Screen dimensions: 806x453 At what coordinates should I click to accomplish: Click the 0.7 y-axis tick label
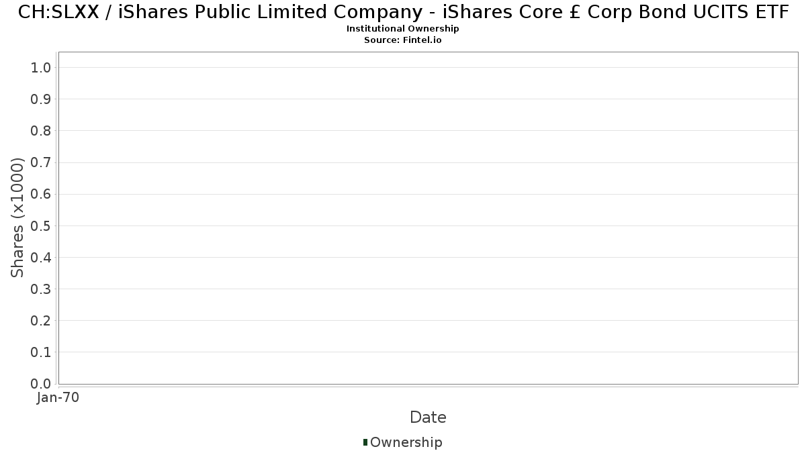point(41,162)
